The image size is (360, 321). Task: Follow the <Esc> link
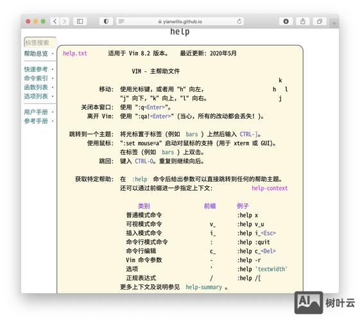click(268, 234)
